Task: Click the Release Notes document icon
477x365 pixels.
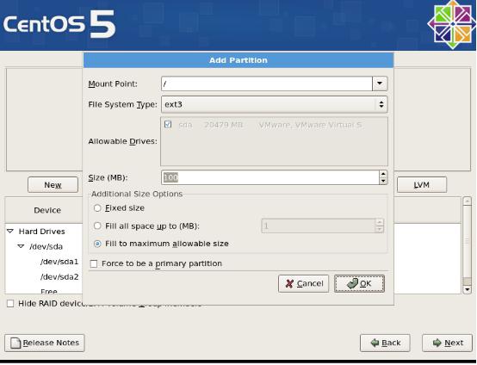Action: click(15, 343)
